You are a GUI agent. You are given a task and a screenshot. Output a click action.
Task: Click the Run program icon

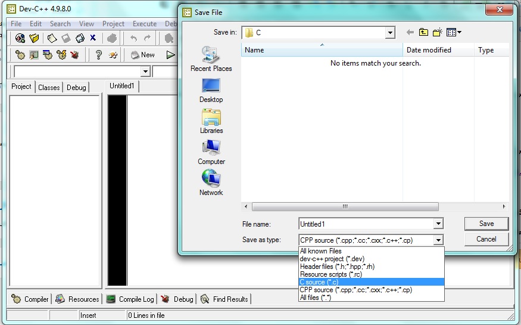click(x=33, y=54)
